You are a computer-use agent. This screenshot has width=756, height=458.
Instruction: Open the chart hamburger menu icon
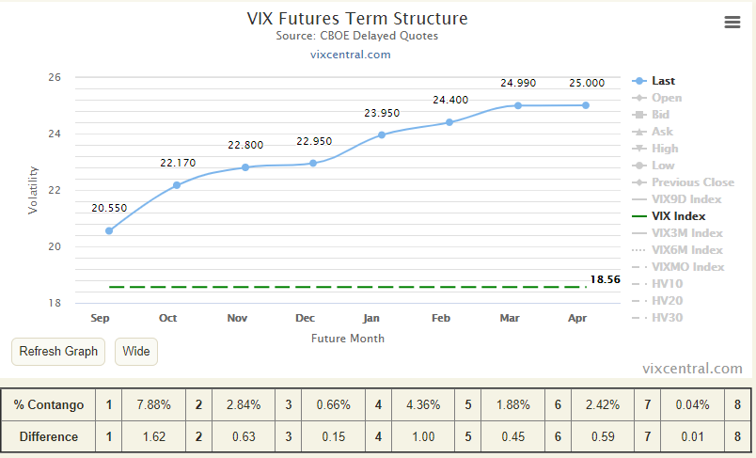(732, 22)
